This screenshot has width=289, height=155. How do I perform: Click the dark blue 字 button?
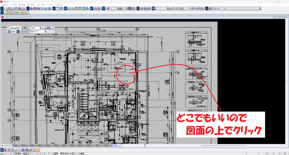(103, 8)
